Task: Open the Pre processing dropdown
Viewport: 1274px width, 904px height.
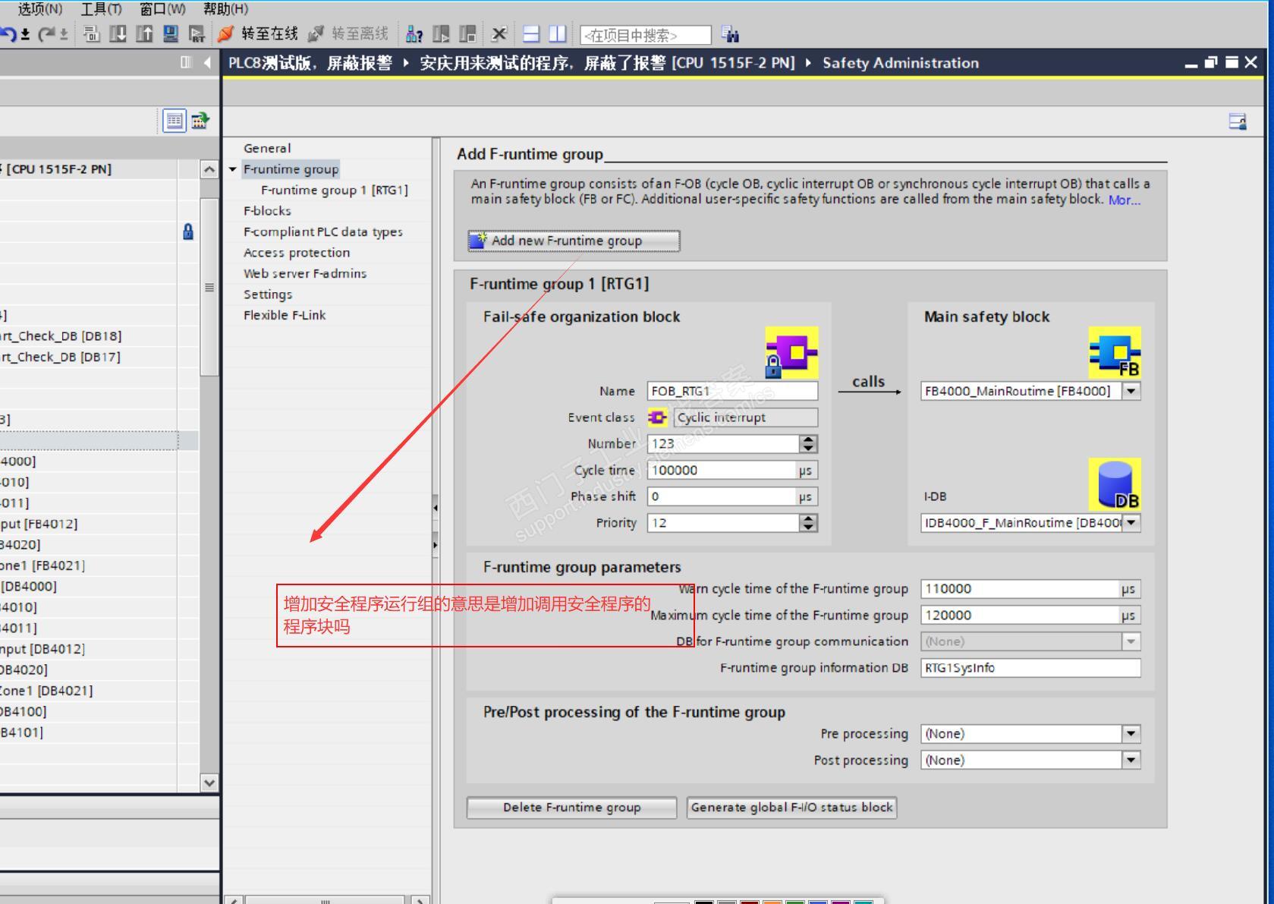Action: click(1131, 734)
